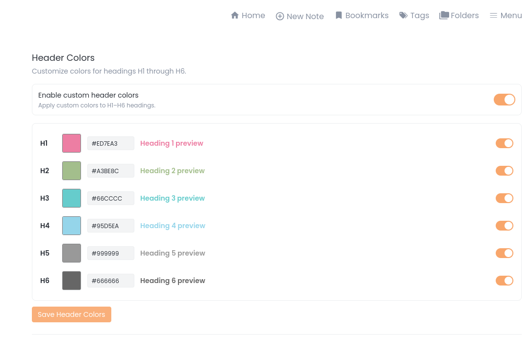Toggle off the H5 color switch

(505, 253)
